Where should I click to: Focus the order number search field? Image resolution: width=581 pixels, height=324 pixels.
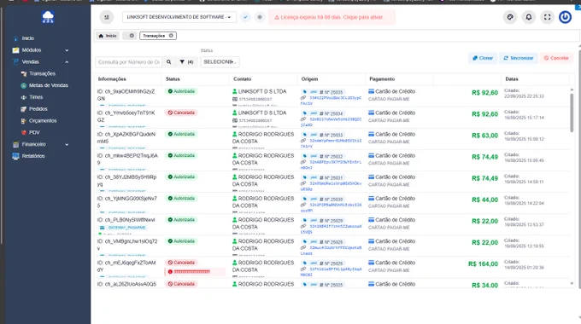pos(128,62)
